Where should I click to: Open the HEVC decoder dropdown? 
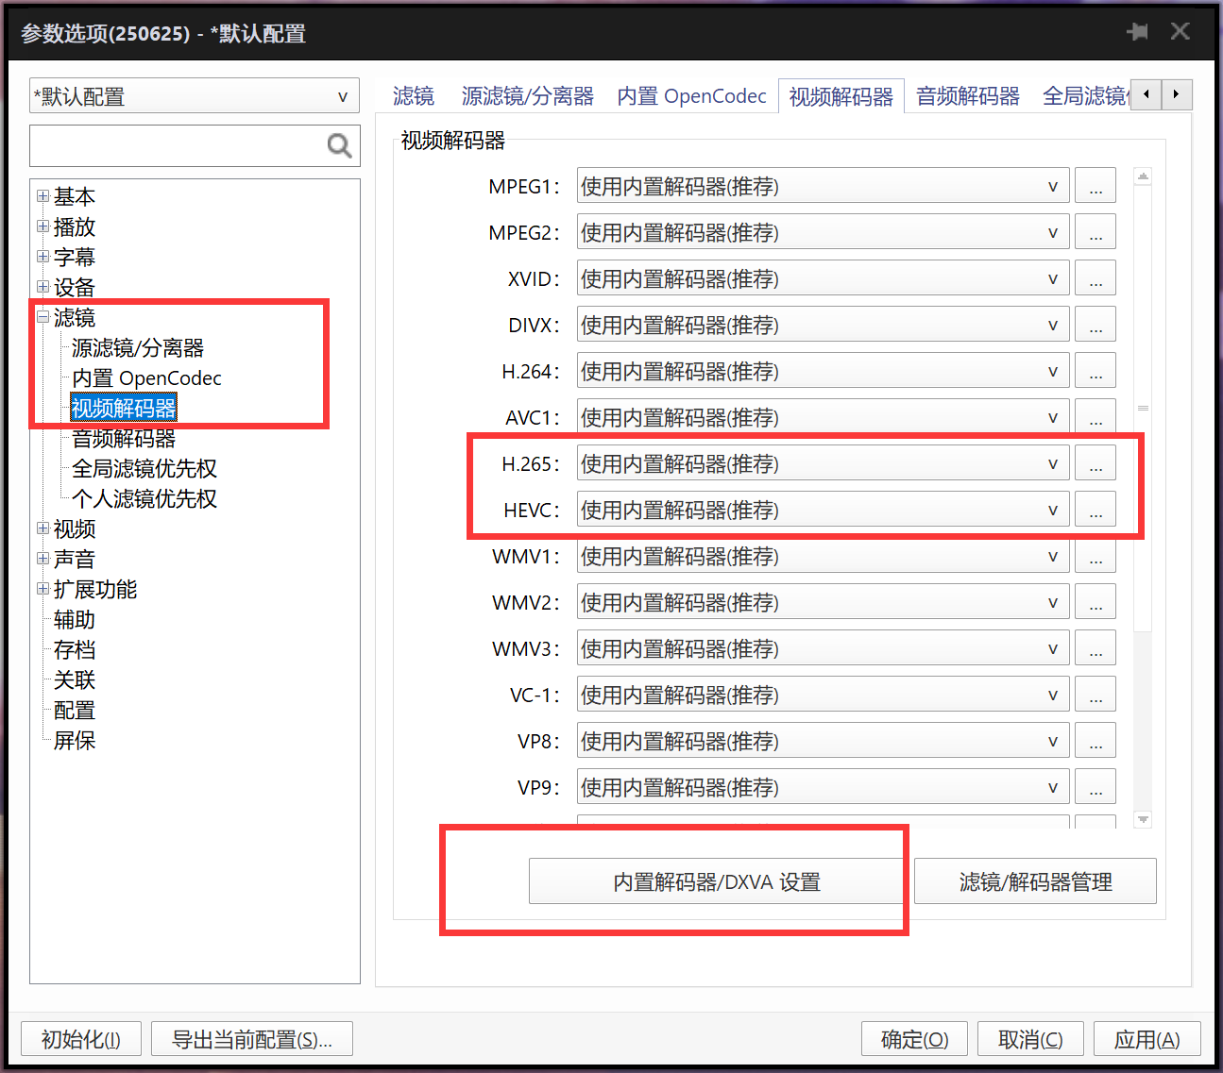click(1052, 509)
